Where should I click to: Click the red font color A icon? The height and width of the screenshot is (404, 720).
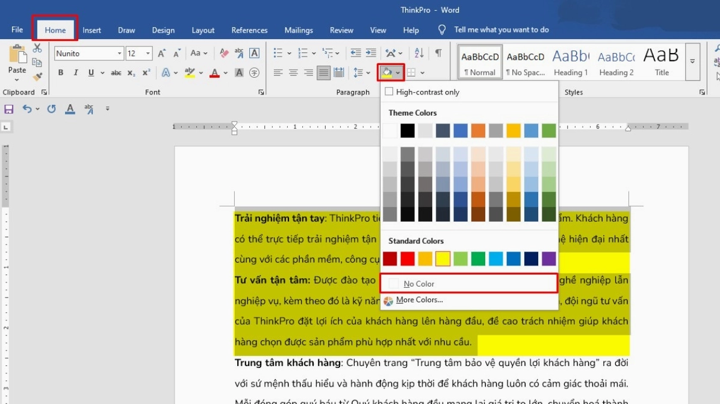(214, 72)
